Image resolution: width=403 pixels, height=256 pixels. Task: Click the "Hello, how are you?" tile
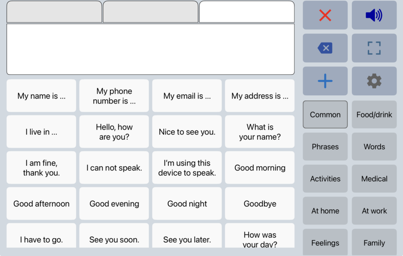(114, 132)
